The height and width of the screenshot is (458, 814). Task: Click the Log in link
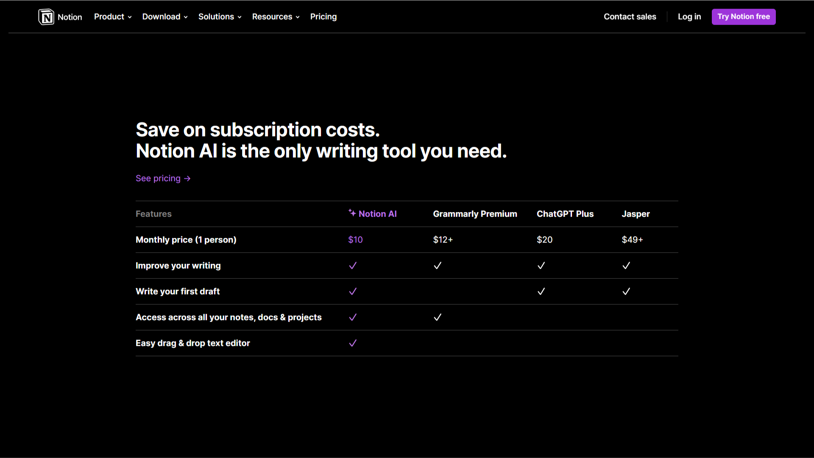[689, 17]
